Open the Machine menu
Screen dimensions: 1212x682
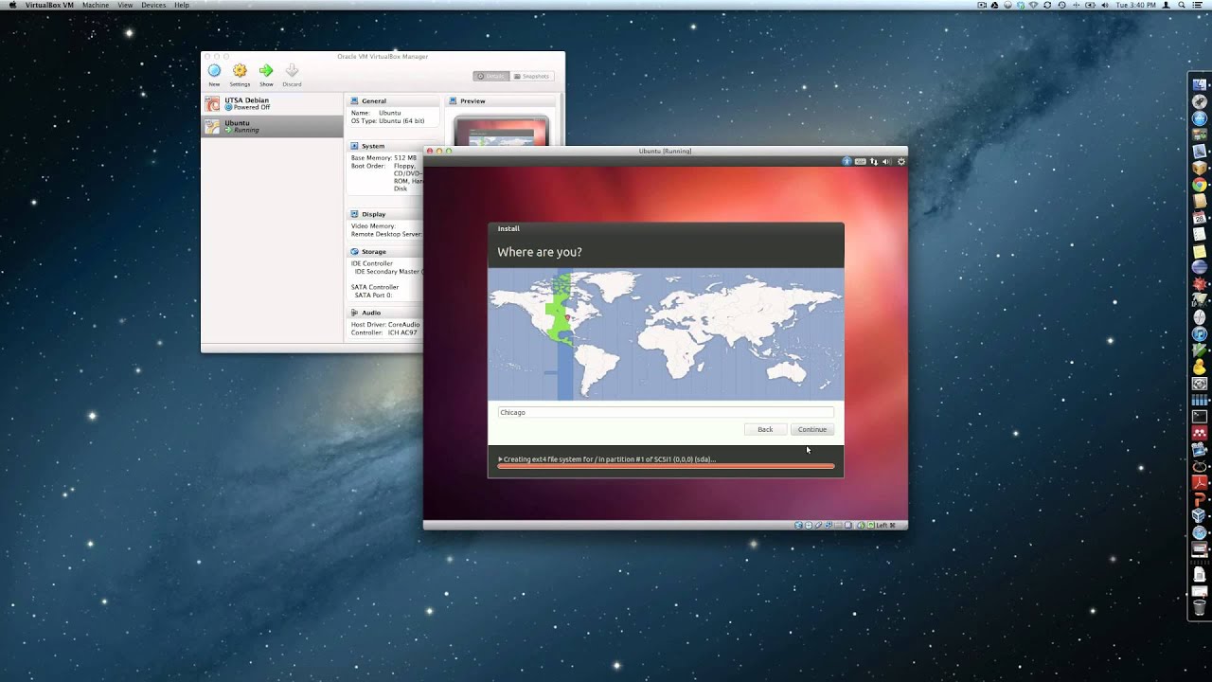96,5
